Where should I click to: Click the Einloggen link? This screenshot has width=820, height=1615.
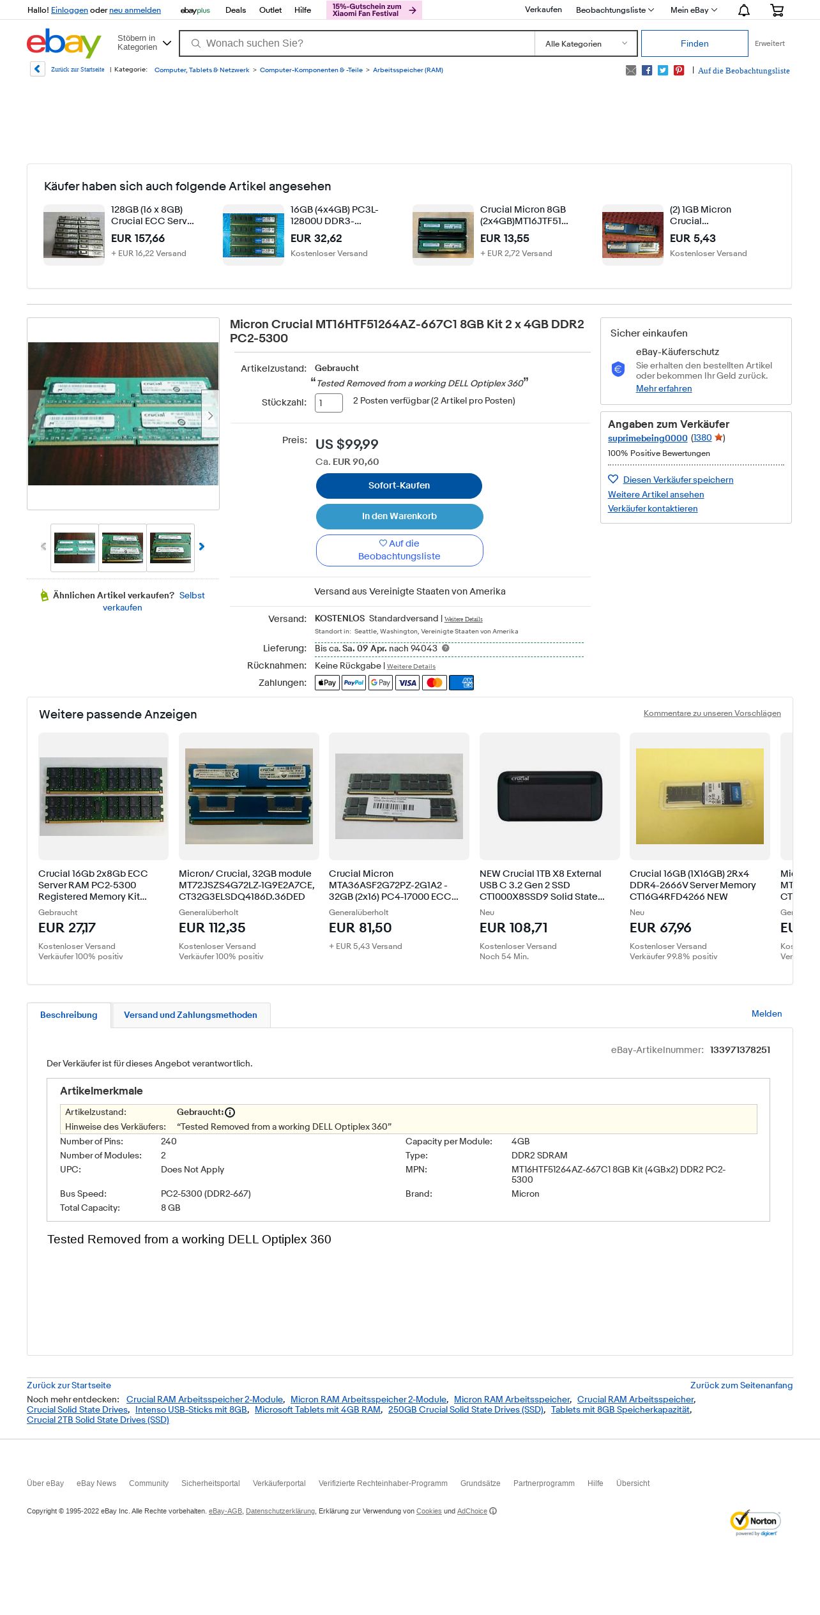(70, 10)
